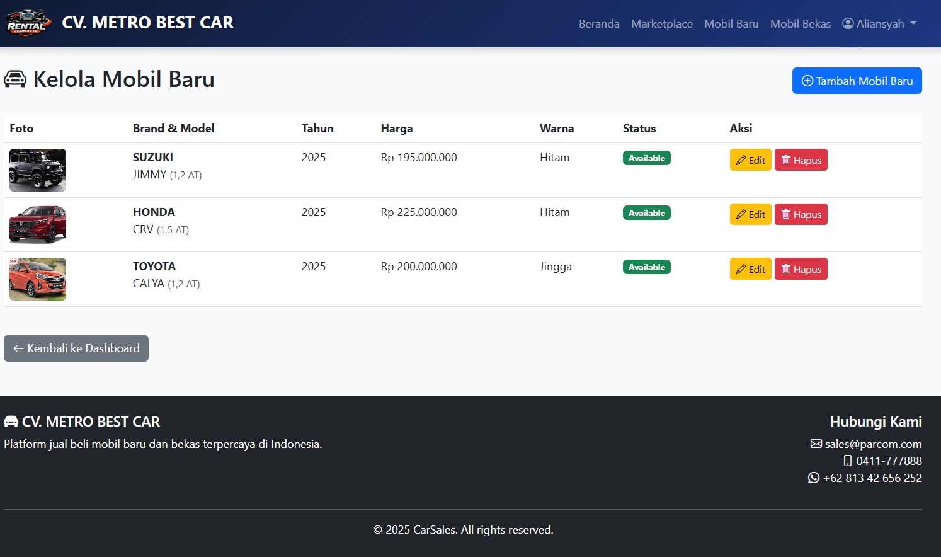
Task: Click the Kelola Mobil Baru page heading
Action: point(123,79)
